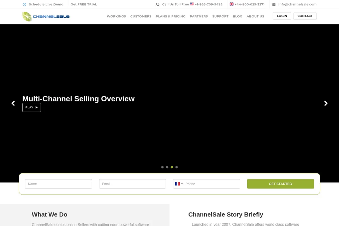
Task: Open the country flag code dropdown
Action: (179, 184)
